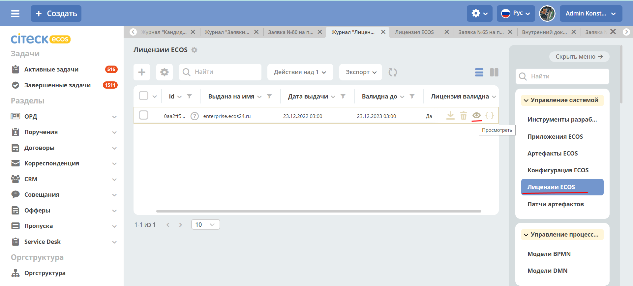Switch to Журнал "Заявки..." tab
Image resolution: width=633 pixels, height=286 pixels.
pos(227,32)
